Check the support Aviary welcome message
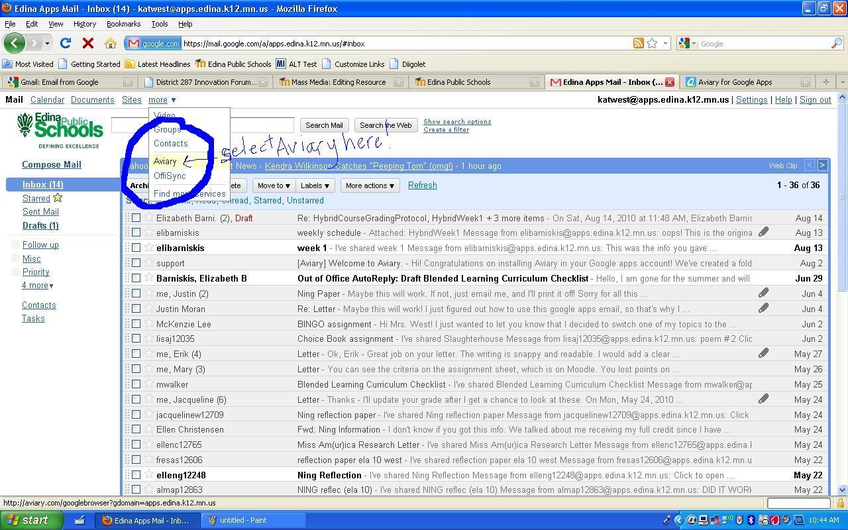Screen dimensions: 848x530 click(136, 263)
